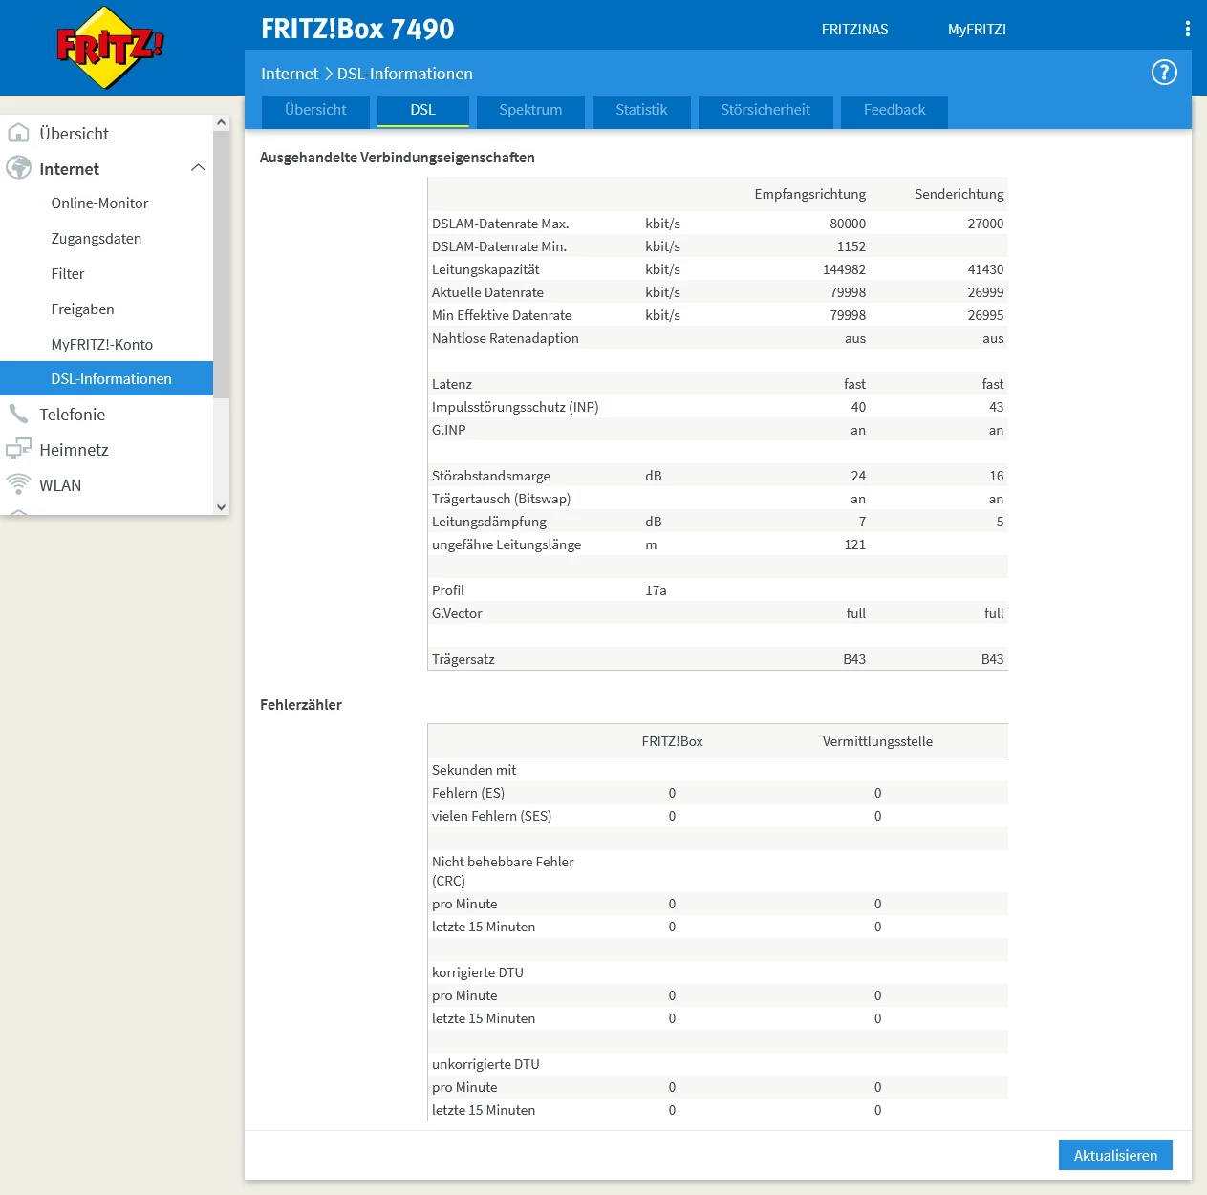1207x1195 pixels.
Task: Open Zugangsdaten in the sidebar
Action: pyautogui.click(x=96, y=239)
